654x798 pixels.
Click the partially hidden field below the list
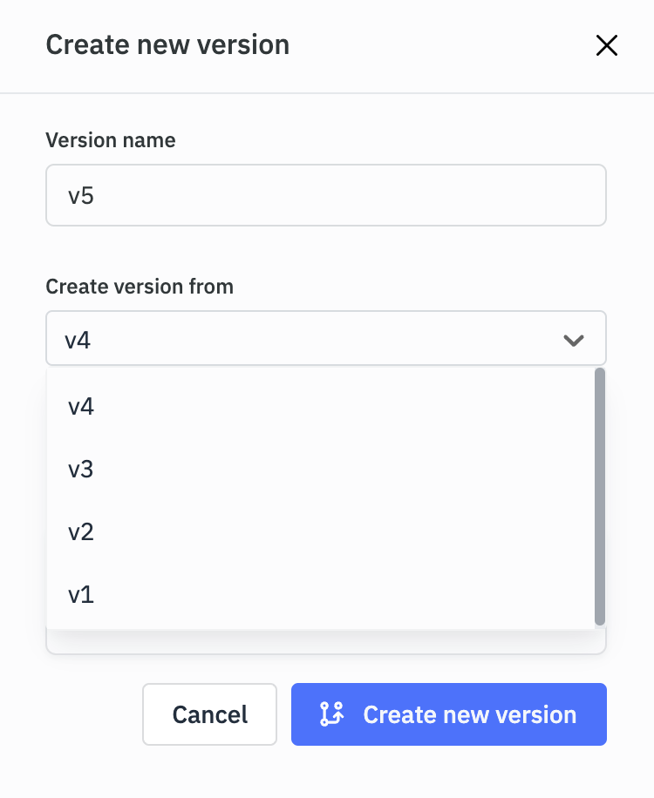(325, 644)
